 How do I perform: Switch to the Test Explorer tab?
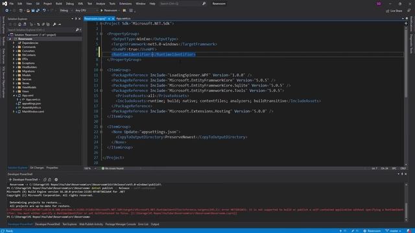pyautogui.click(x=69, y=225)
